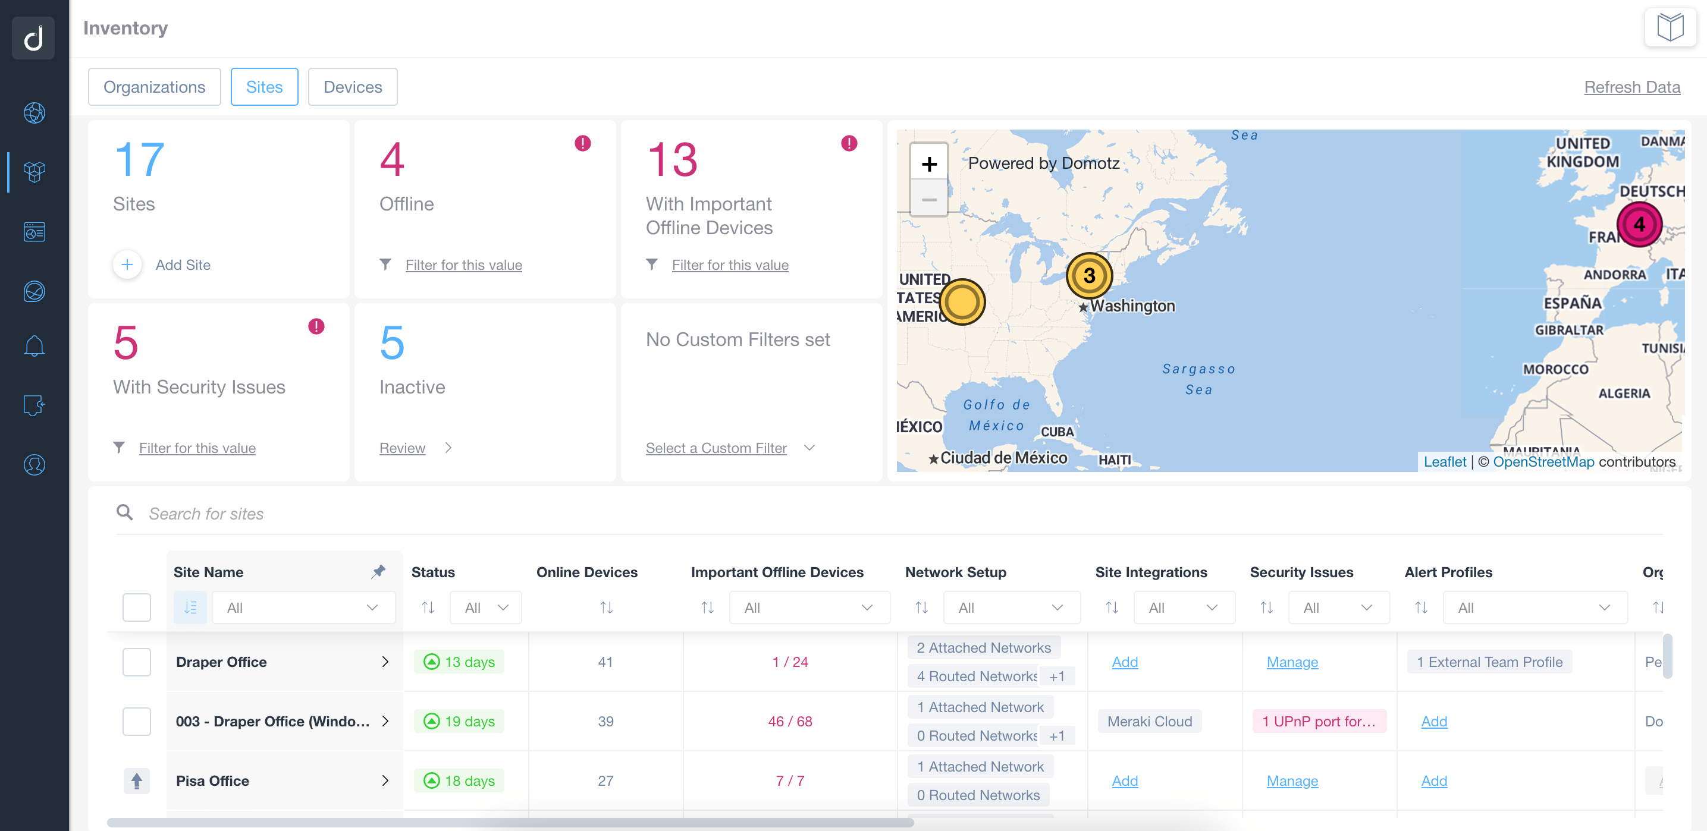Image resolution: width=1707 pixels, height=831 pixels.
Task: Expand the Pisa Office row chevron
Action: pyautogui.click(x=385, y=780)
